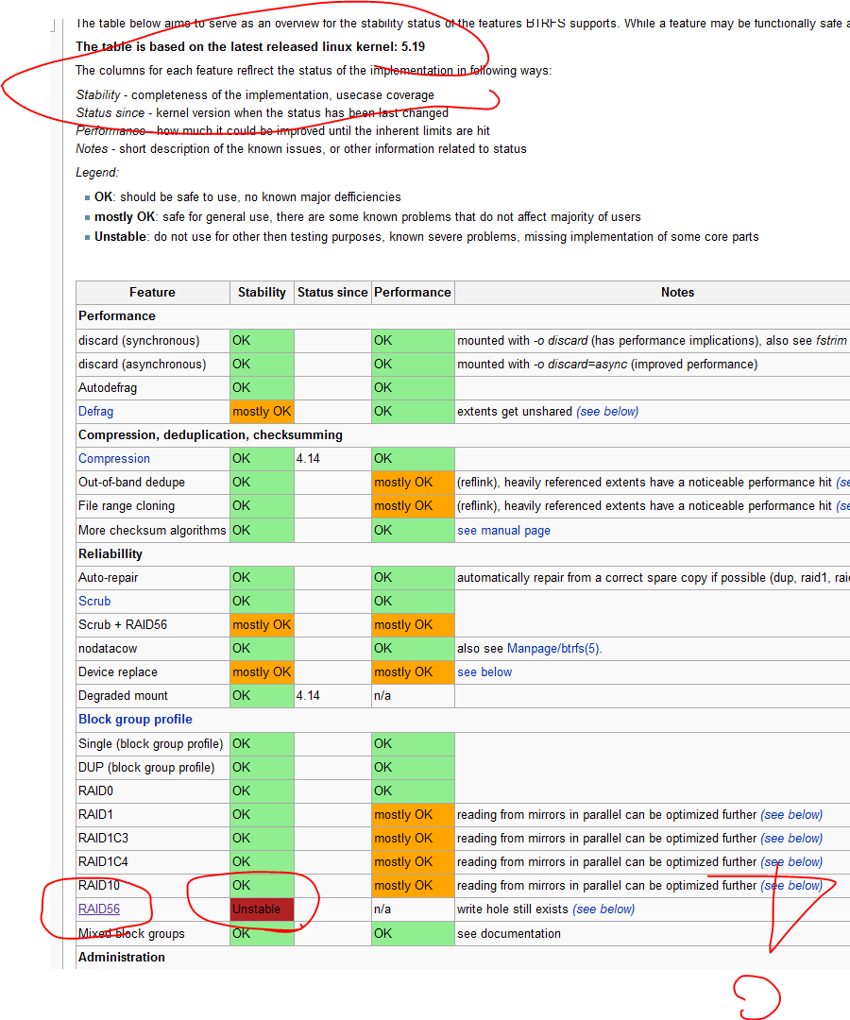The height and width of the screenshot is (1020, 850).
Task: Follow 'see below' link in Defrag notes
Action: point(607,411)
